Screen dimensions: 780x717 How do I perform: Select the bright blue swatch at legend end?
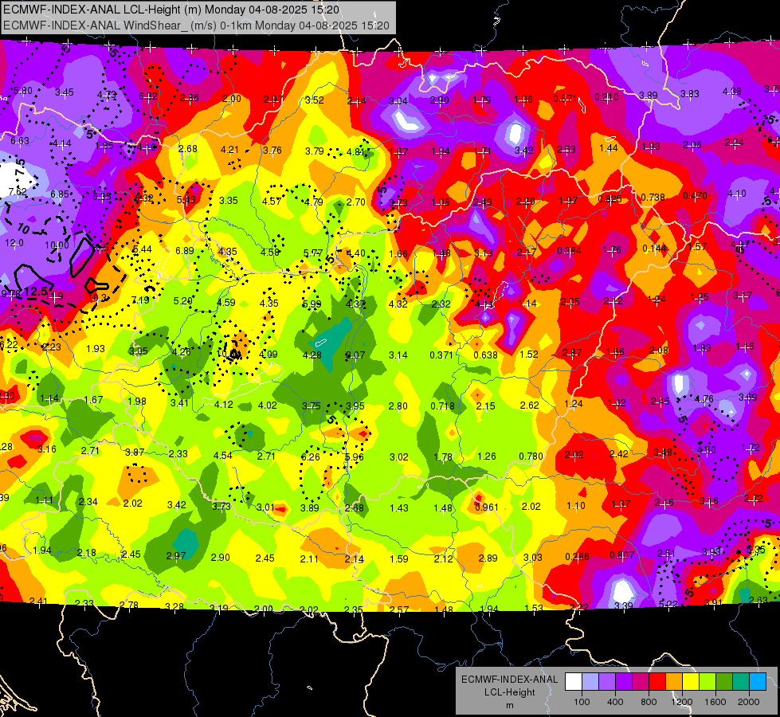coord(758,682)
